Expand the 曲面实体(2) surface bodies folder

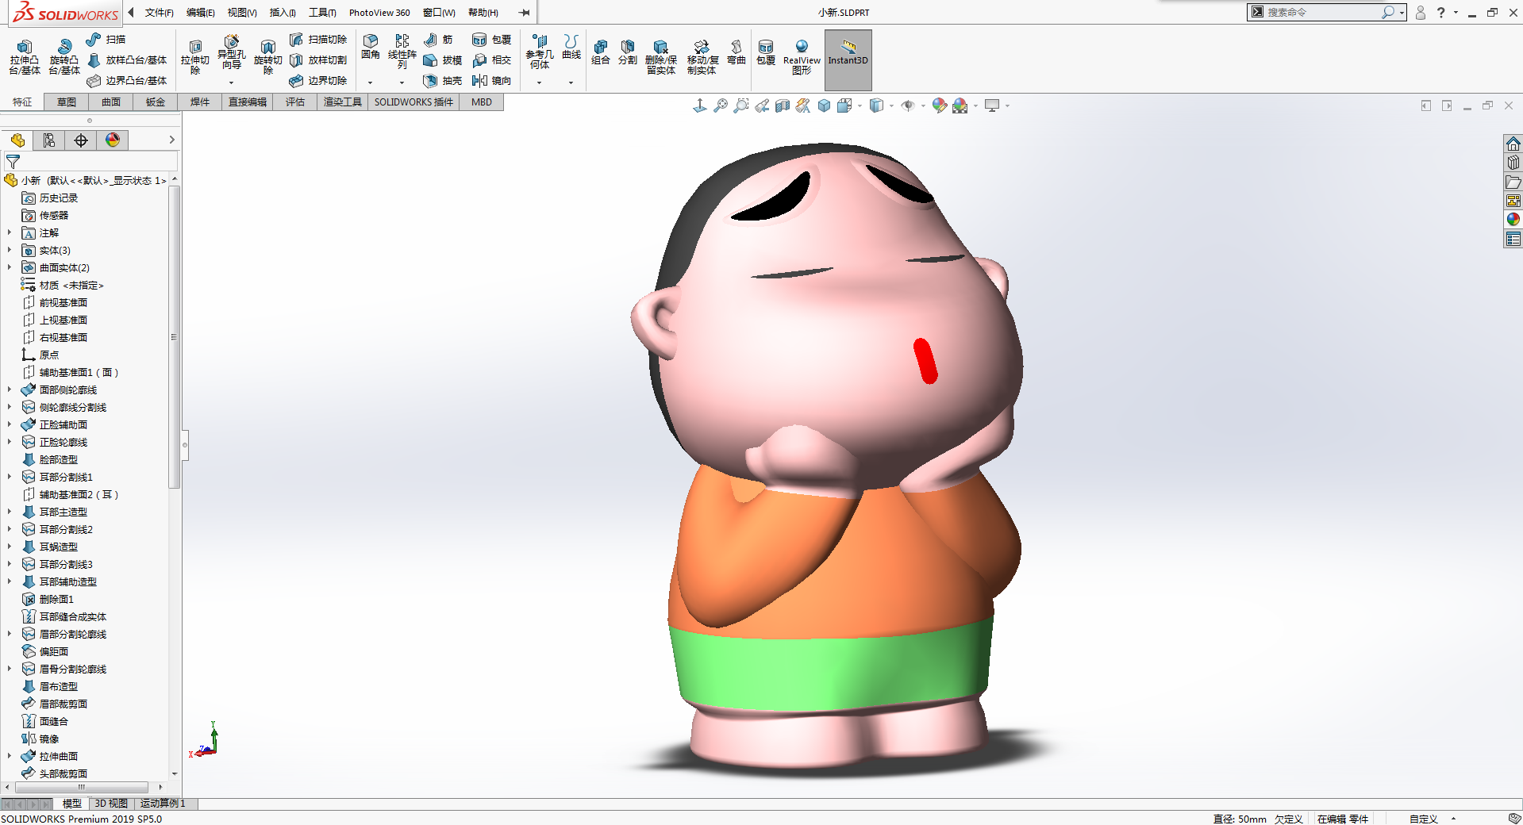pyautogui.click(x=10, y=268)
